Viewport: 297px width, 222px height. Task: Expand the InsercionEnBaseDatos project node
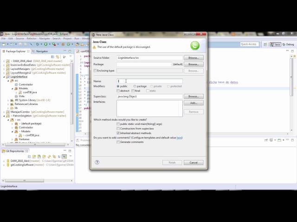click(4, 65)
